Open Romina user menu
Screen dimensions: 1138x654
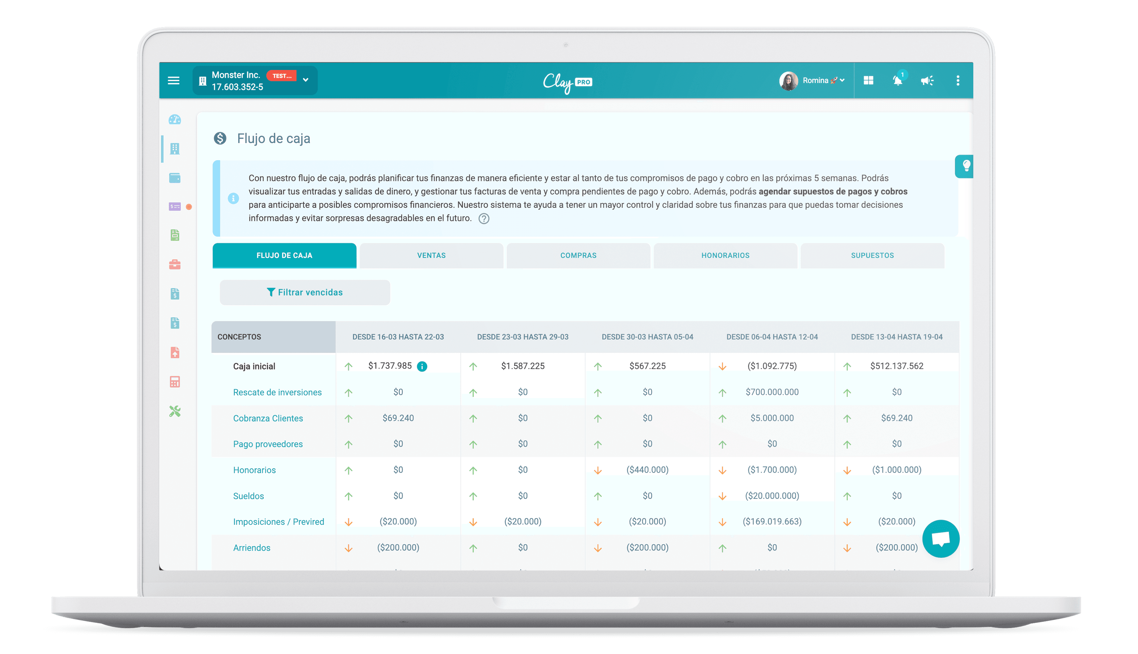point(823,80)
